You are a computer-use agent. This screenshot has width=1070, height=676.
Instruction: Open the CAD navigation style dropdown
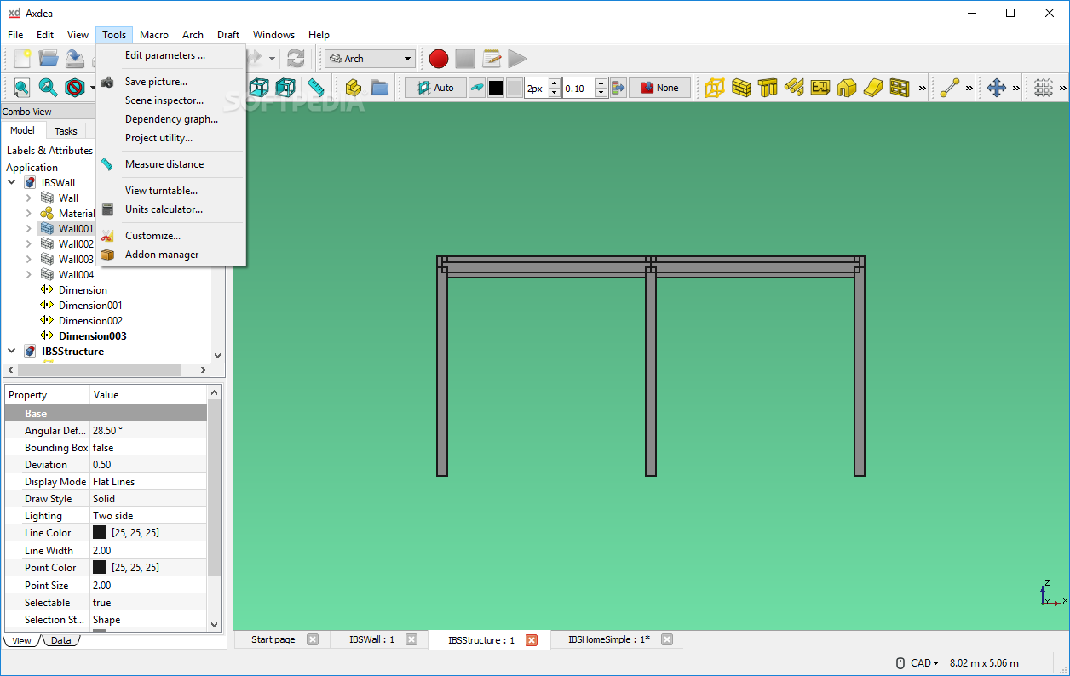[x=925, y=663]
